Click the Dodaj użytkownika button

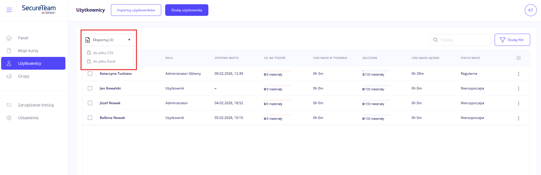pyautogui.click(x=186, y=10)
